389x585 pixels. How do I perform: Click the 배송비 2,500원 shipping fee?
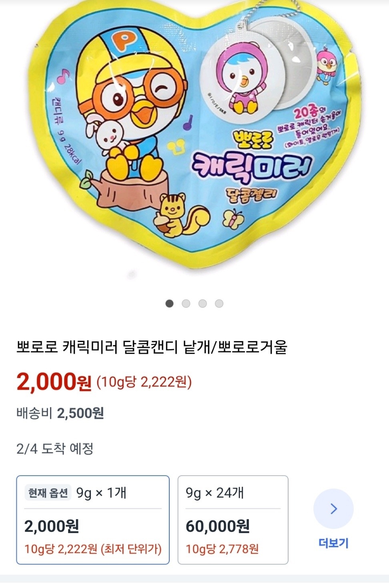click(x=60, y=413)
